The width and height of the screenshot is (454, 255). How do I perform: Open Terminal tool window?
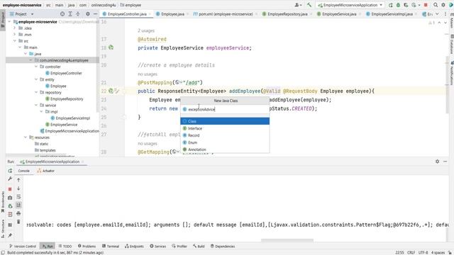(111, 246)
